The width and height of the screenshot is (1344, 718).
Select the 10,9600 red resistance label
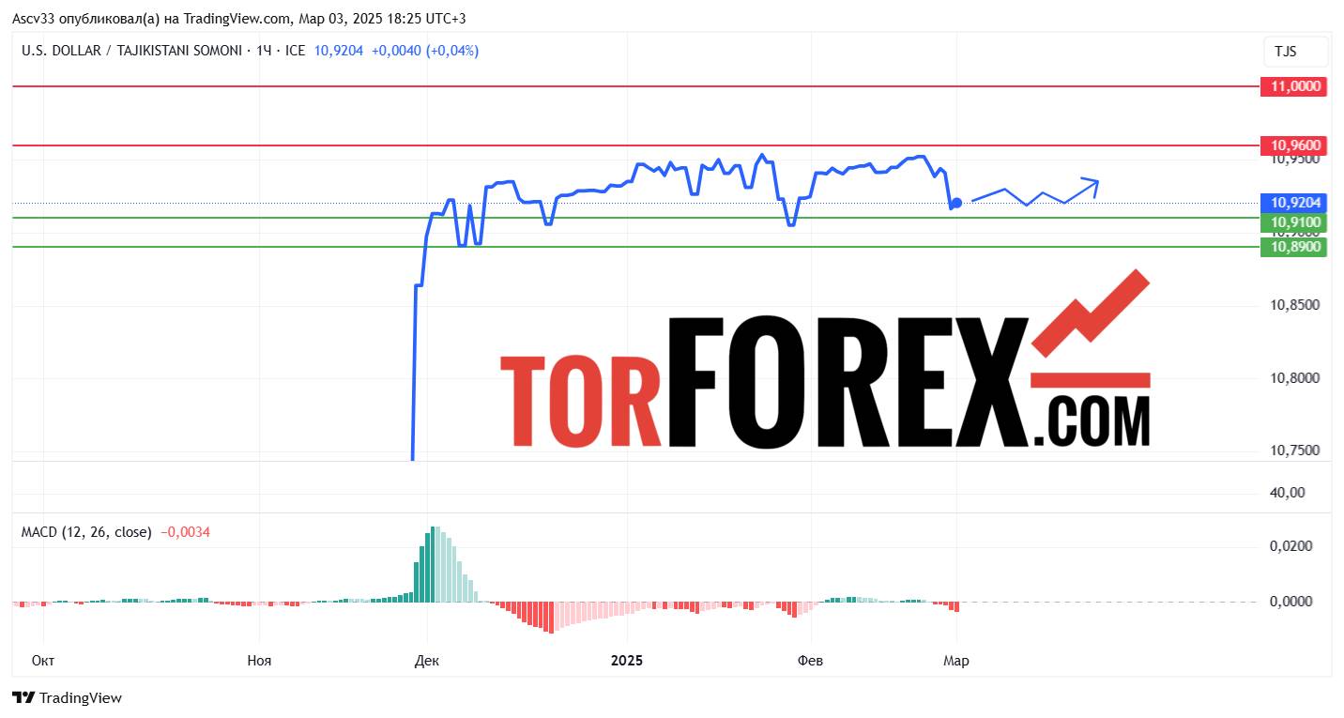1295,145
